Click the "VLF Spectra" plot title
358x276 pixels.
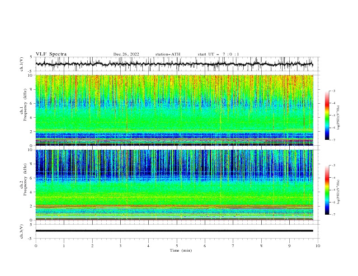[x=51, y=54]
